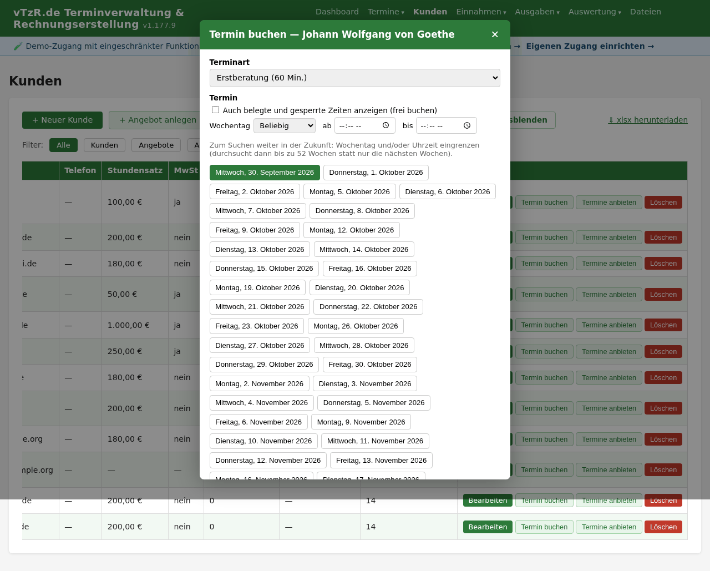Viewport: 710px width, 571px height.
Task: Go to Kunden in navigation
Action: (x=430, y=12)
